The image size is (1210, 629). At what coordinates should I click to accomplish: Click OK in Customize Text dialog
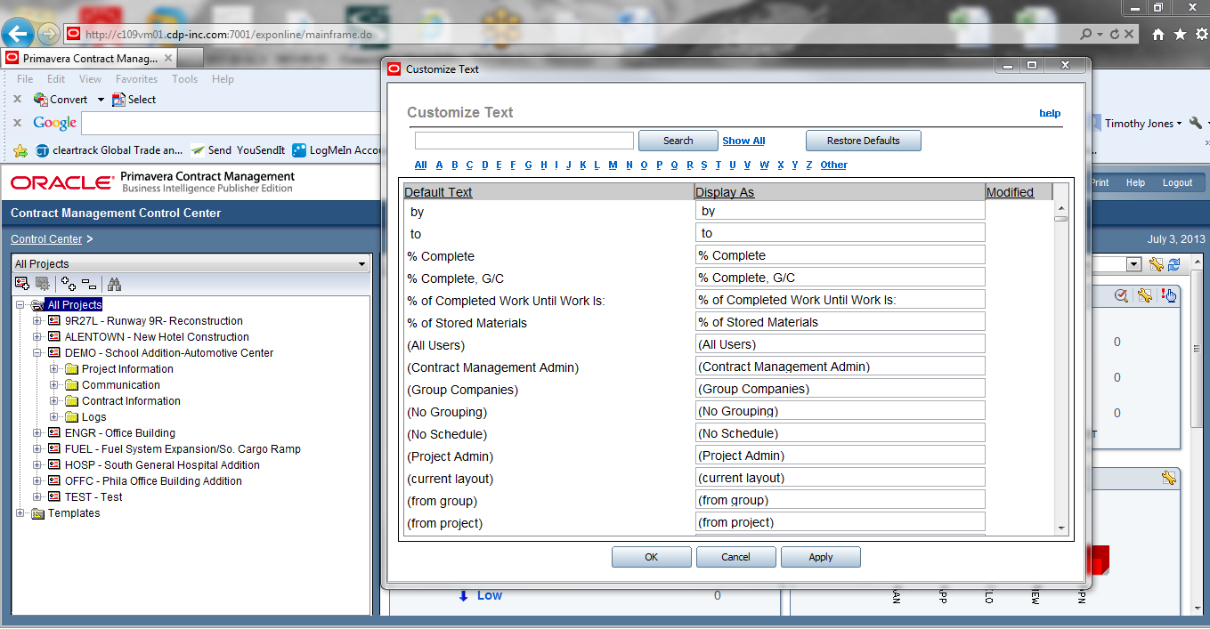click(651, 557)
